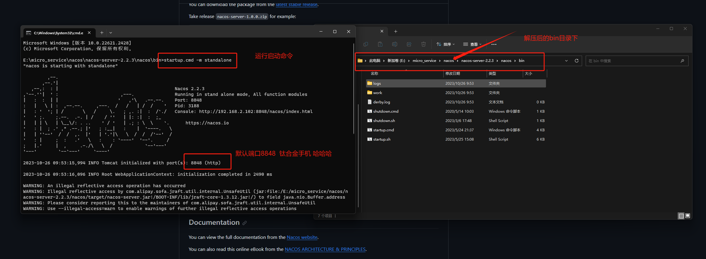Select micro_service in the breadcrumb
Image resolution: width=706 pixels, height=259 pixels.
click(x=424, y=61)
